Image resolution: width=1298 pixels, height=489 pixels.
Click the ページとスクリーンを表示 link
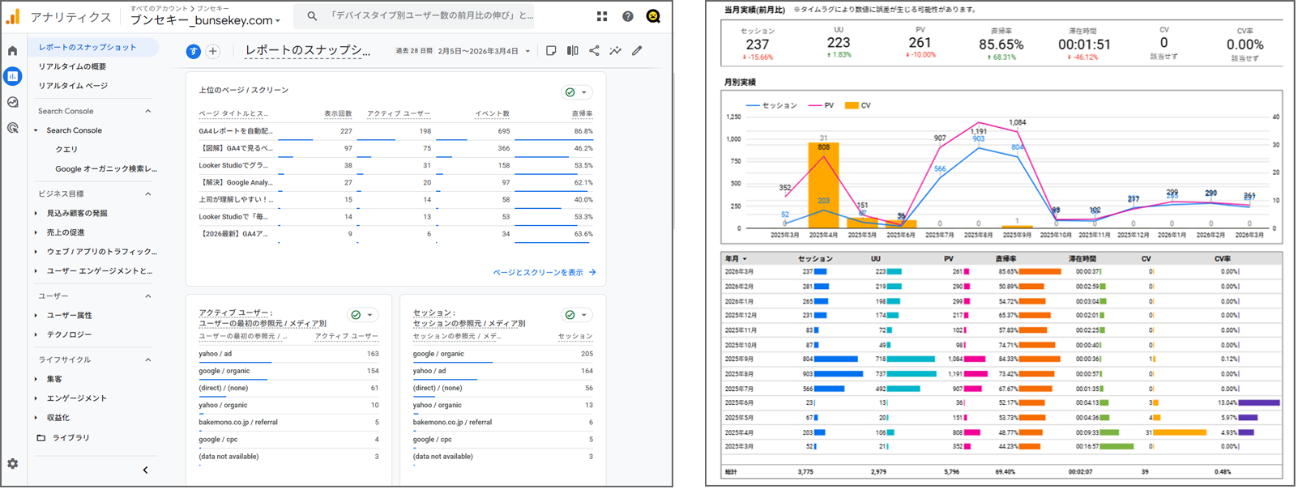pyautogui.click(x=538, y=273)
